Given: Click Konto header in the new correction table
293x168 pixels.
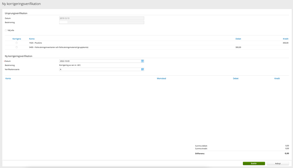Looking at the screenshot, I should 8,78.
